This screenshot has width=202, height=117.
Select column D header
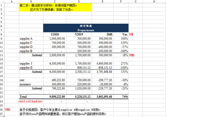click(79, 2)
